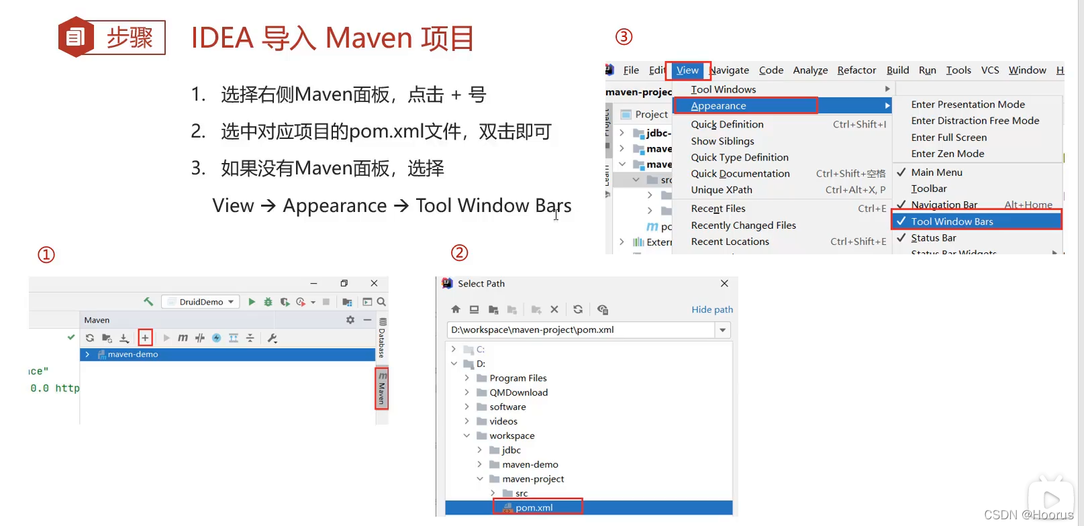1084x526 pixels.
Task: Click Show Hidden Files icon in Select Path
Action: click(x=603, y=309)
